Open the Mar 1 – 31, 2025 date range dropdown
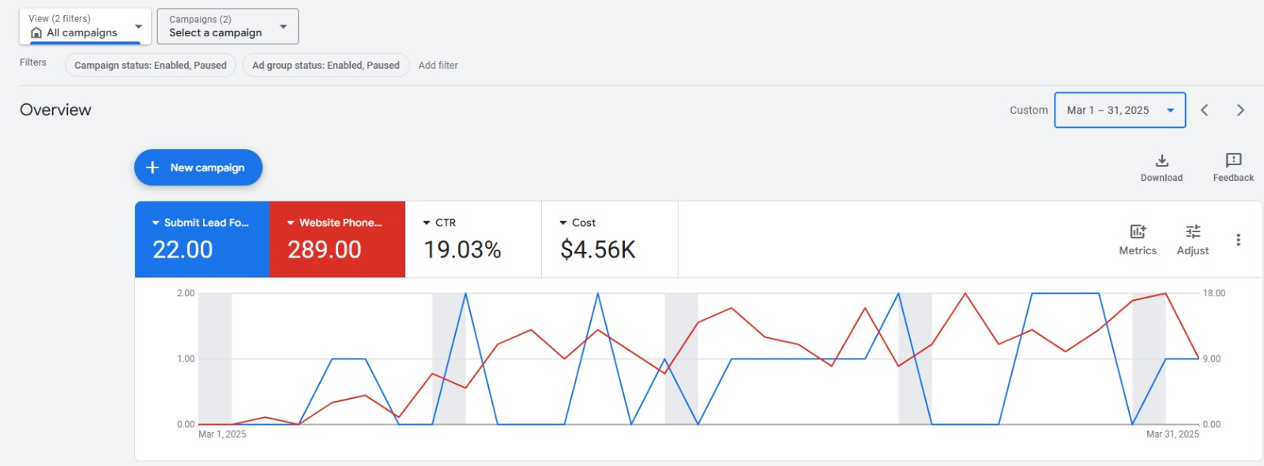 1119,111
